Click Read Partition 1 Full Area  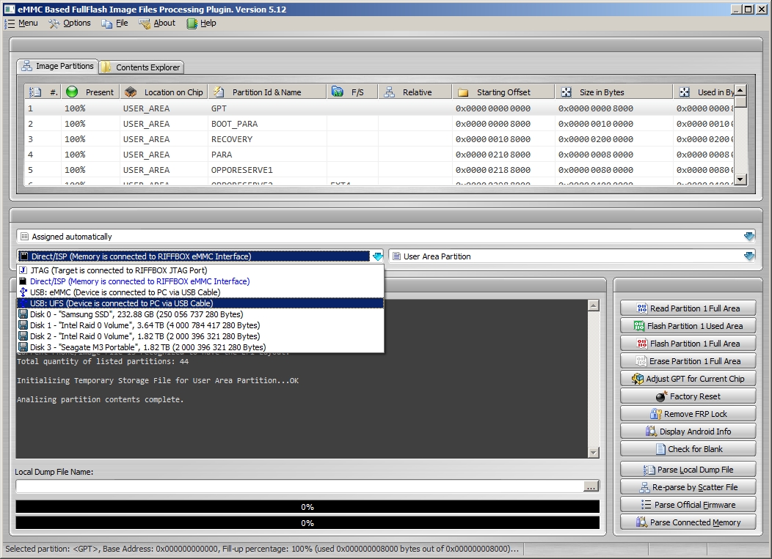pos(688,308)
